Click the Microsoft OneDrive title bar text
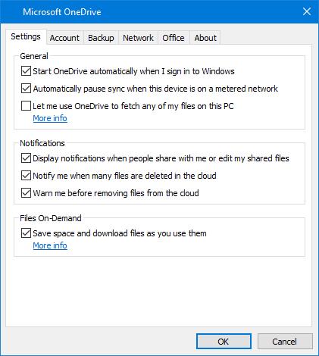The height and width of the screenshot is (356, 319). [62, 12]
